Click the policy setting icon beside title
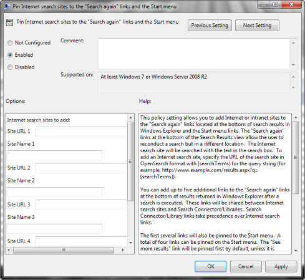 (9, 22)
